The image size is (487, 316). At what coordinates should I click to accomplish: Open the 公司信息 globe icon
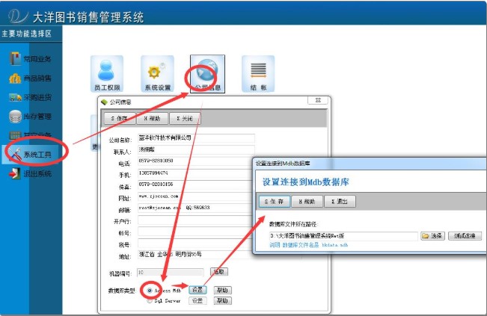pos(207,74)
